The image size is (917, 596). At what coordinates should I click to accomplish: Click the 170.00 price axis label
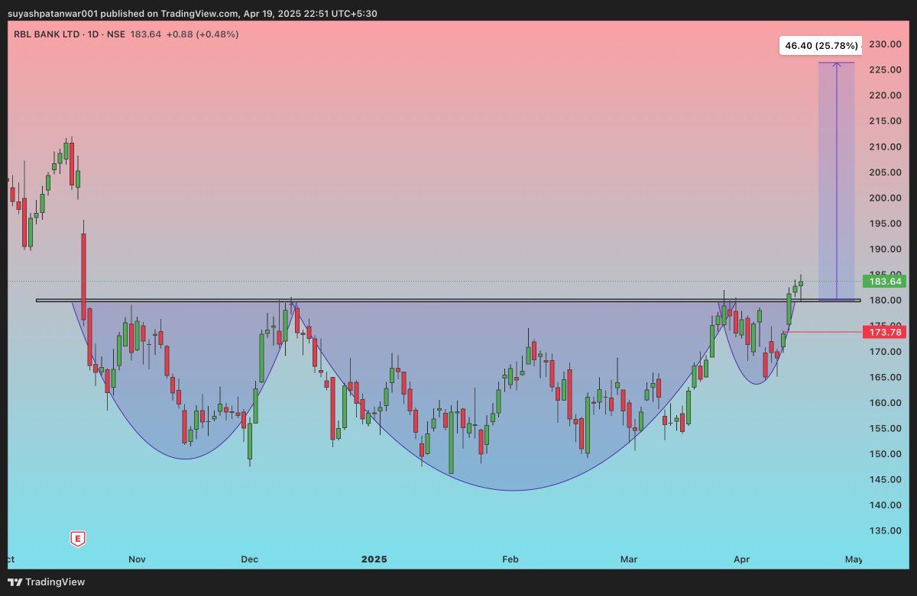884,352
